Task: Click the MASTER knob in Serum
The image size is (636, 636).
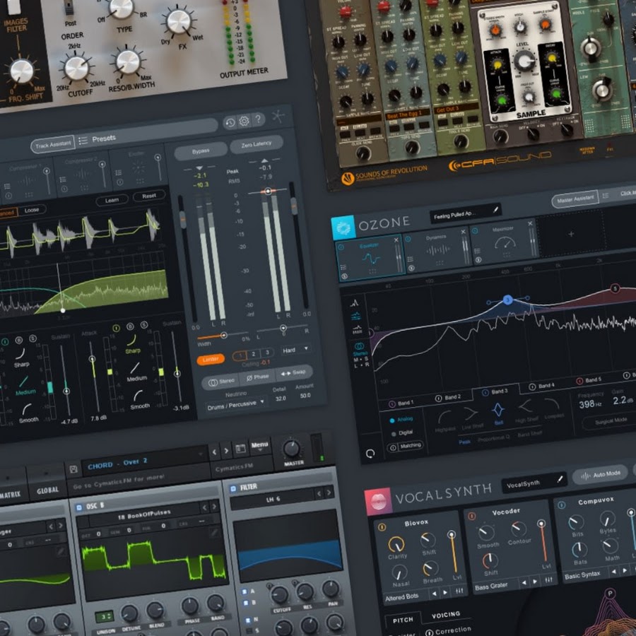Action: point(291,449)
